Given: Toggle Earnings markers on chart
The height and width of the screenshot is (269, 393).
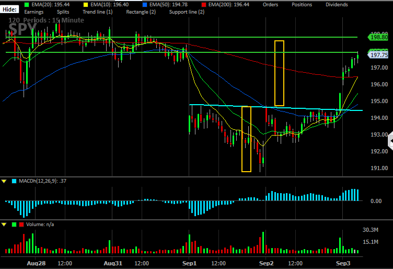Looking at the screenshot, I should point(34,12).
